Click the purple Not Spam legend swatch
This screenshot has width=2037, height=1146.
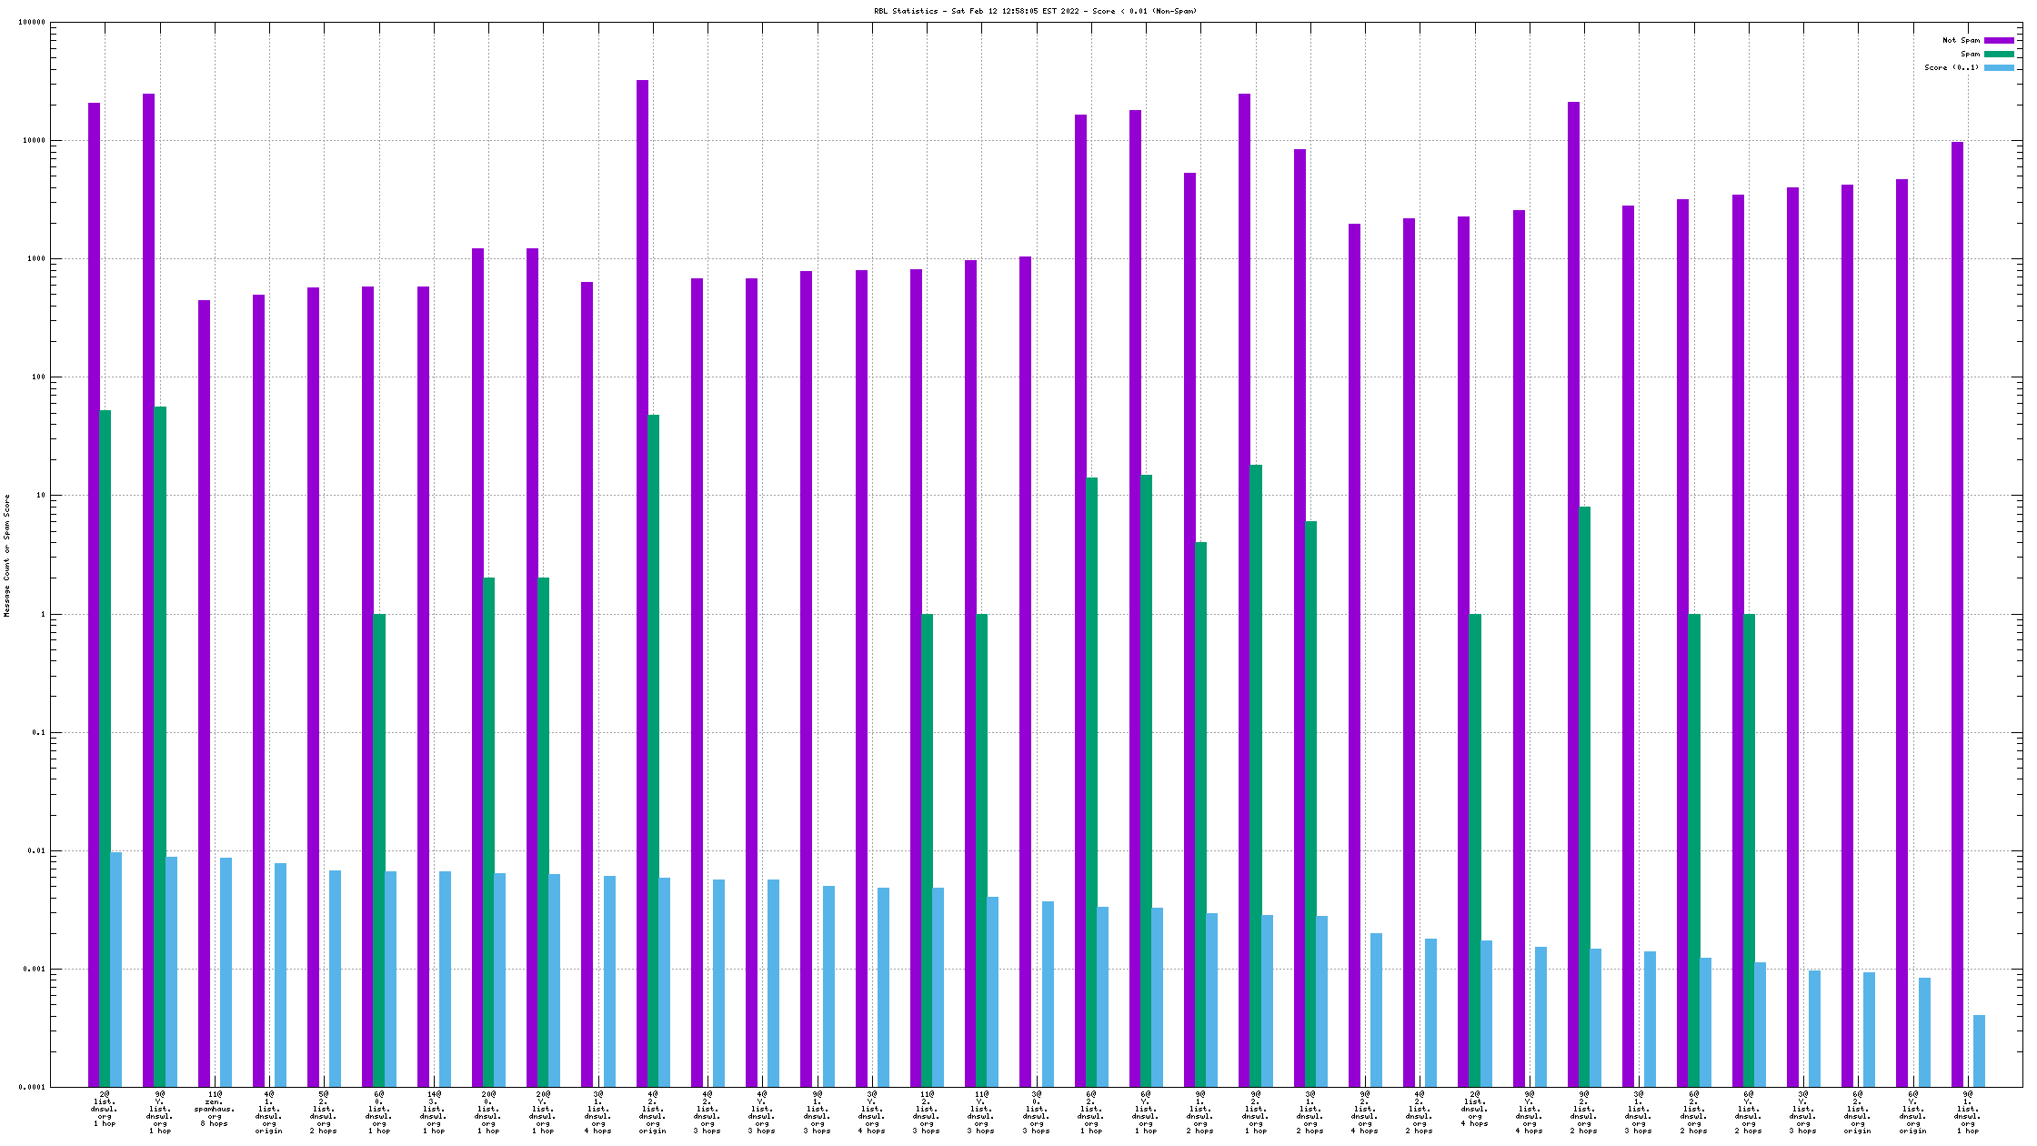click(x=1999, y=40)
